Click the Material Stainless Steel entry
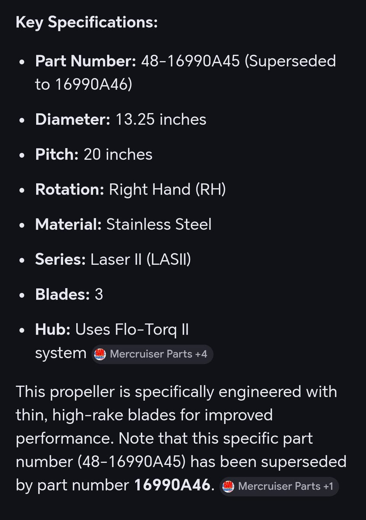This screenshot has height=520, width=366. click(123, 224)
